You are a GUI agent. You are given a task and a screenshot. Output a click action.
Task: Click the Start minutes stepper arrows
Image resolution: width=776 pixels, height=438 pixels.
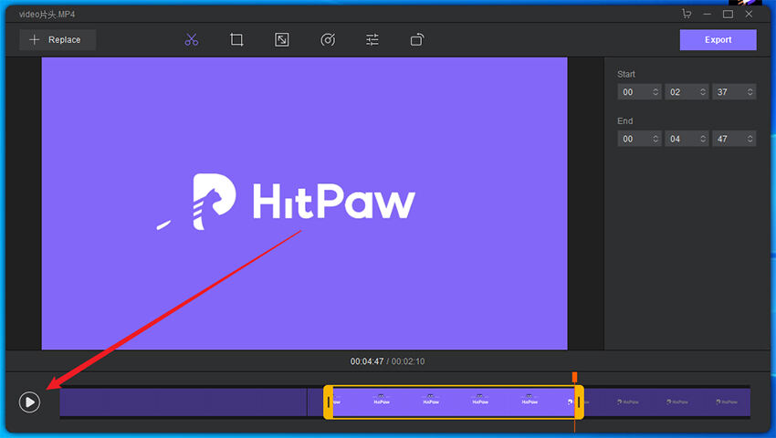click(x=703, y=92)
